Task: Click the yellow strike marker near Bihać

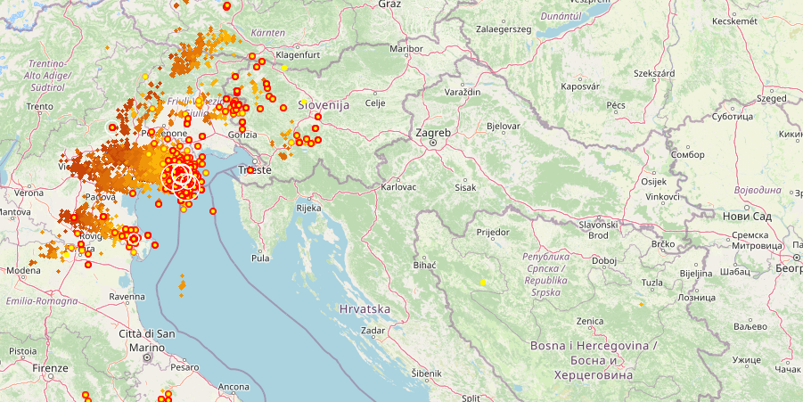Action: pos(483,283)
